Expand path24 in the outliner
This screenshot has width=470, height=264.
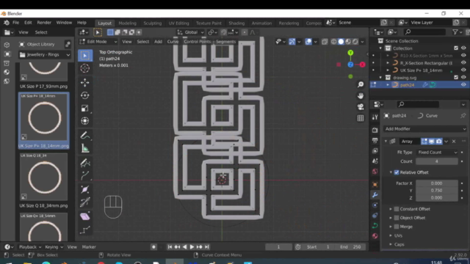click(x=388, y=85)
